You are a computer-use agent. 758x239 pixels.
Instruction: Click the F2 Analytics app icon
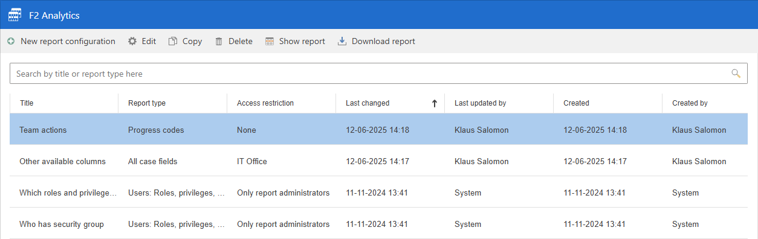click(x=15, y=14)
